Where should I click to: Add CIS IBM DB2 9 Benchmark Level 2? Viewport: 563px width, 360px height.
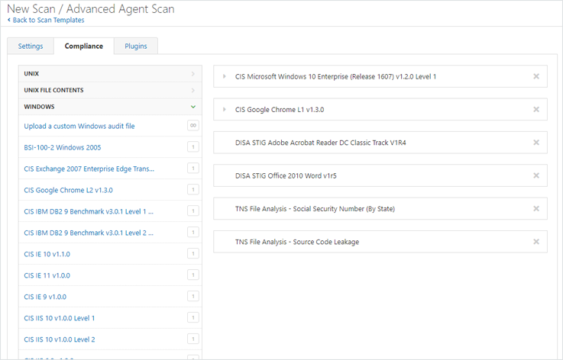point(89,233)
